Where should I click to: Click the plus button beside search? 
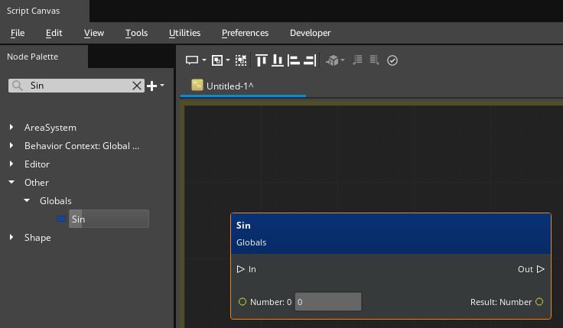[151, 86]
